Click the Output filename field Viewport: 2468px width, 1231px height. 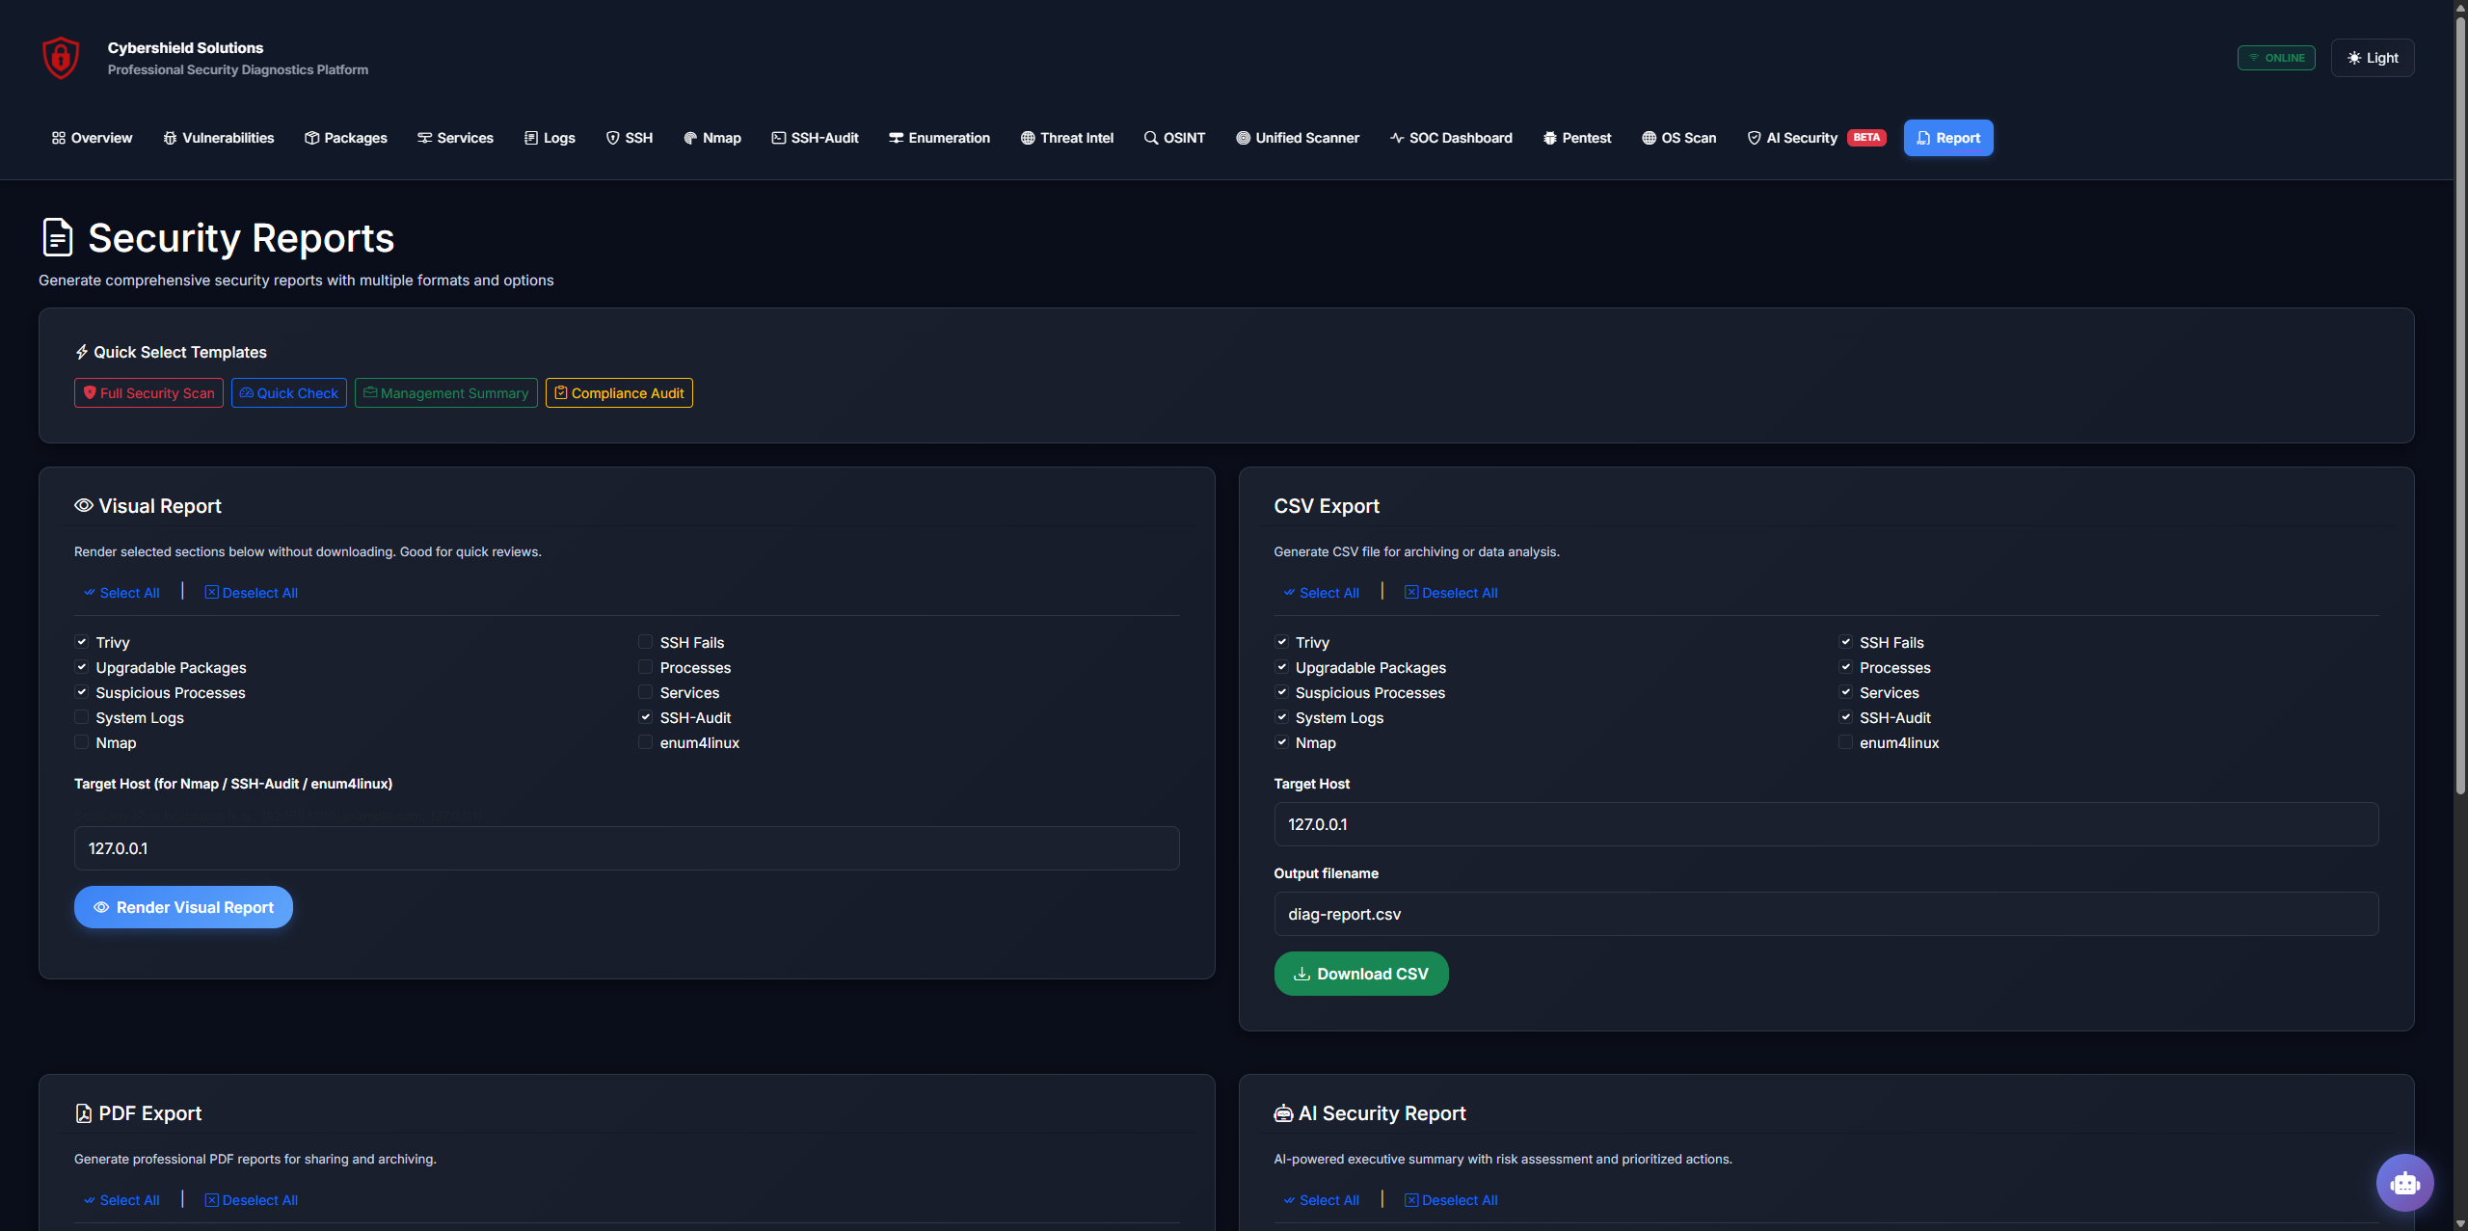[1826, 914]
